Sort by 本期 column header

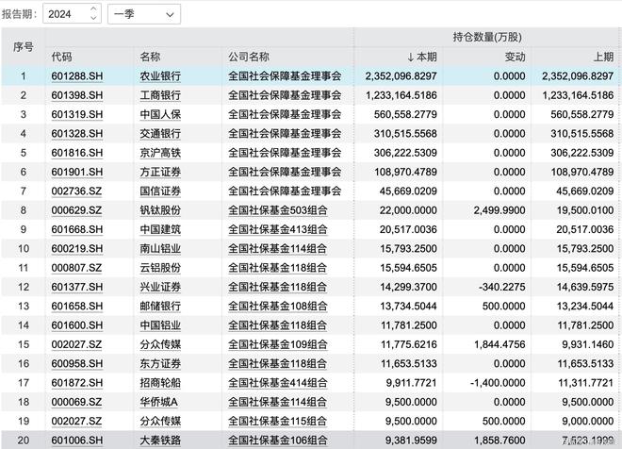tap(422, 58)
